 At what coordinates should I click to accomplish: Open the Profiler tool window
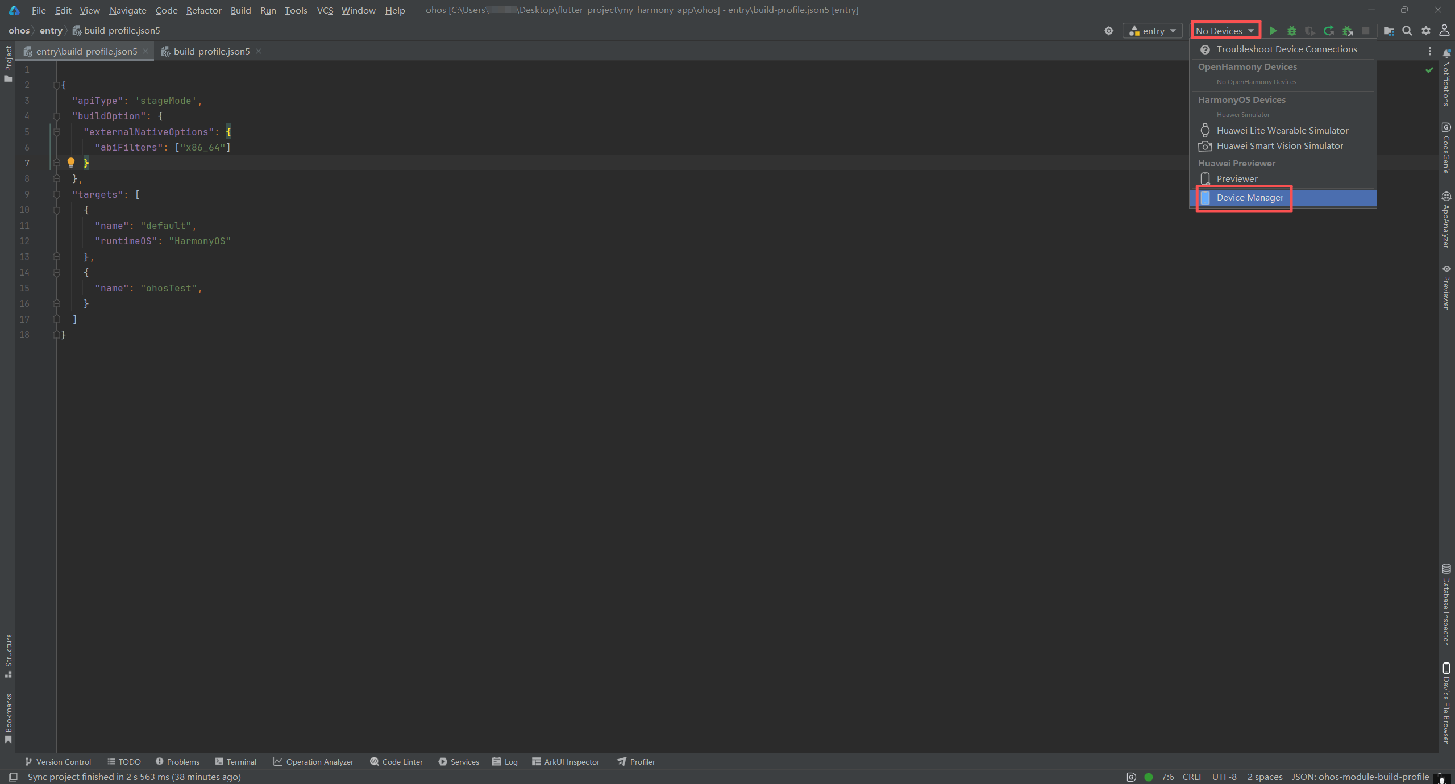pos(637,762)
